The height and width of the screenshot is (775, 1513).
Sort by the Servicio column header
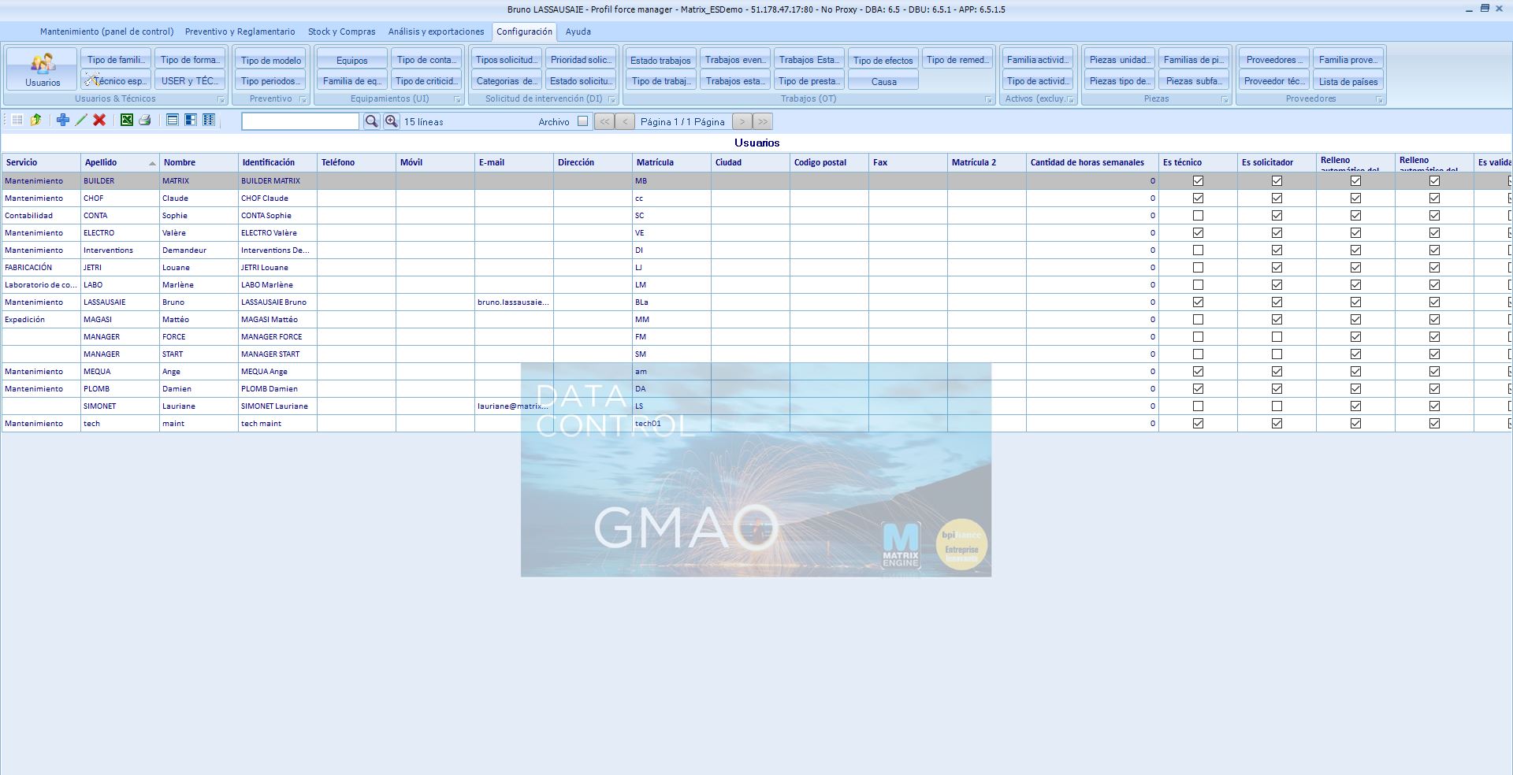[41, 162]
